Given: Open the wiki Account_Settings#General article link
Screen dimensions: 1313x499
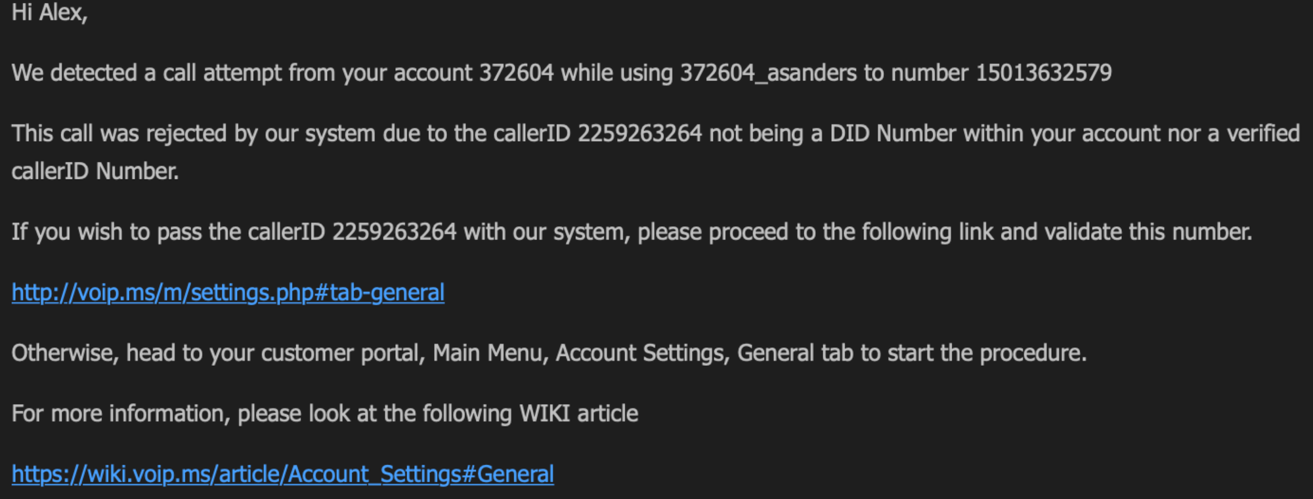Looking at the screenshot, I should (x=282, y=474).
